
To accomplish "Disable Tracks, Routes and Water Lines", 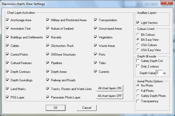I will point(48,89).
